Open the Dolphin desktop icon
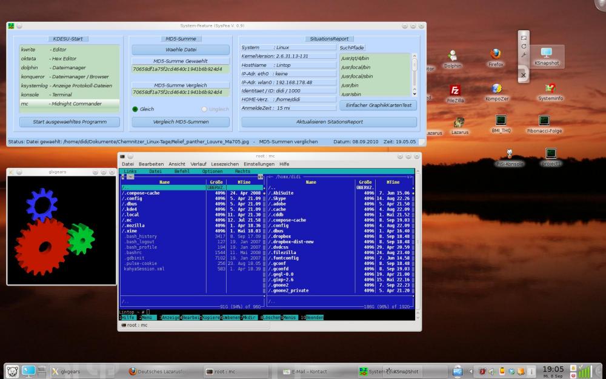The height and width of the screenshot is (379, 606). (x=452, y=56)
